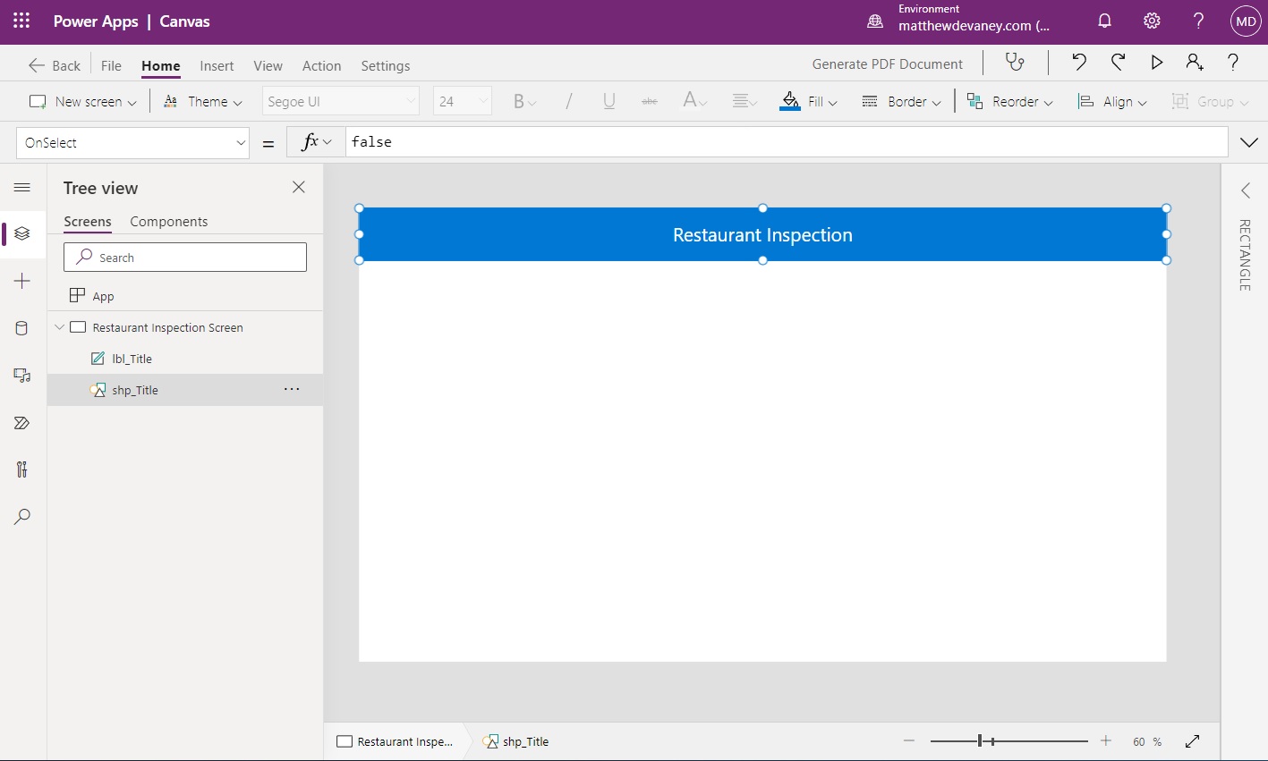Open the Search pane in the sidebar

(x=21, y=516)
